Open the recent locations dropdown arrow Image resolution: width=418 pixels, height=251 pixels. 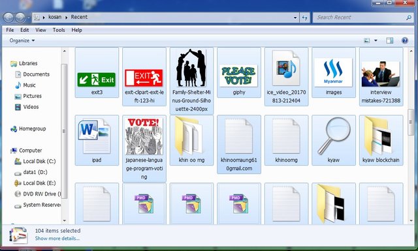click(x=28, y=18)
